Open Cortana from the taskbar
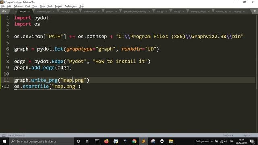The image size is (258, 145). pyautogui.click(x=79, y=141)
